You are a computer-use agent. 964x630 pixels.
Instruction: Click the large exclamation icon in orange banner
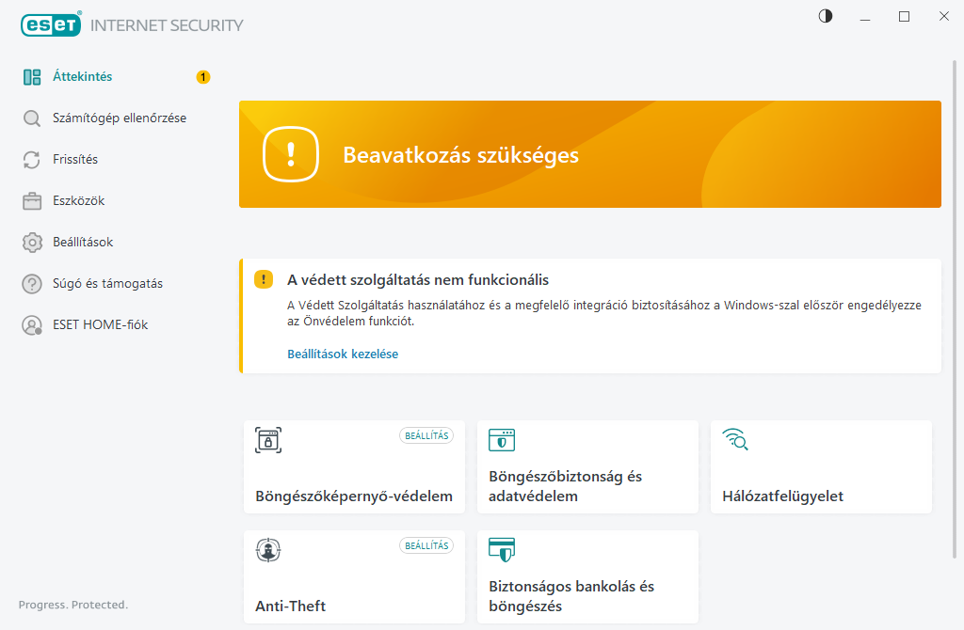click(291, 154)
